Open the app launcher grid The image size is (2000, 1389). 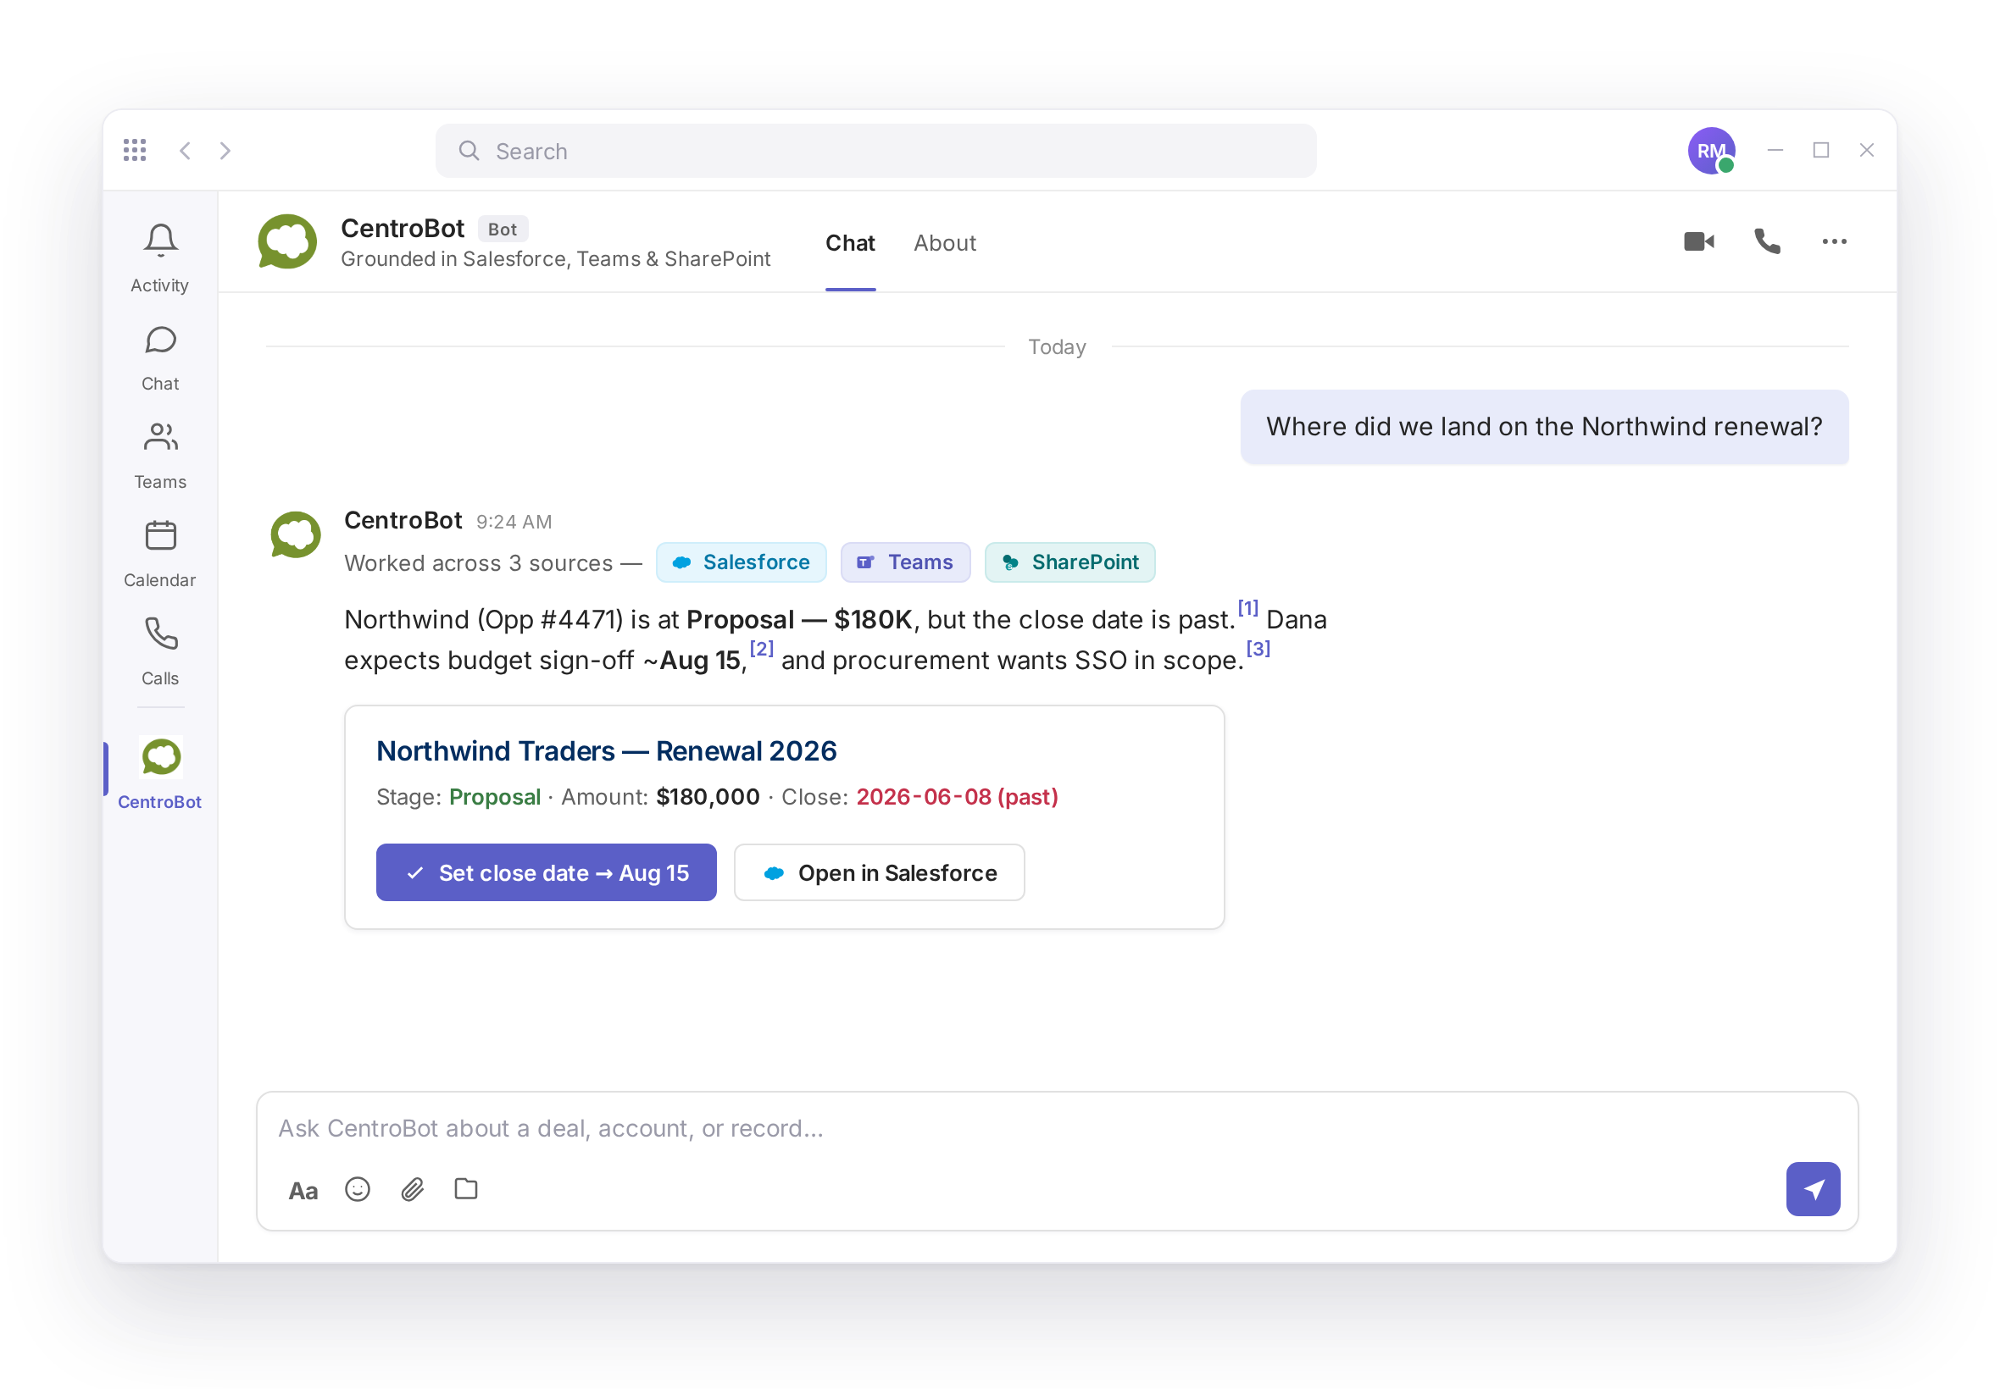[134, 150]
